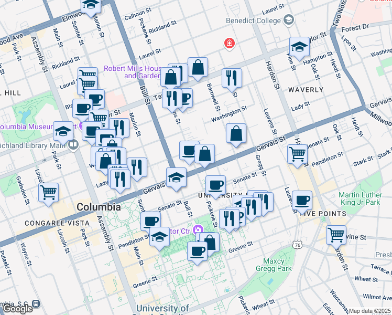Open the school marker at Gervais and Bull St
This screenshot has height=315, width=392.
[176, 179]
